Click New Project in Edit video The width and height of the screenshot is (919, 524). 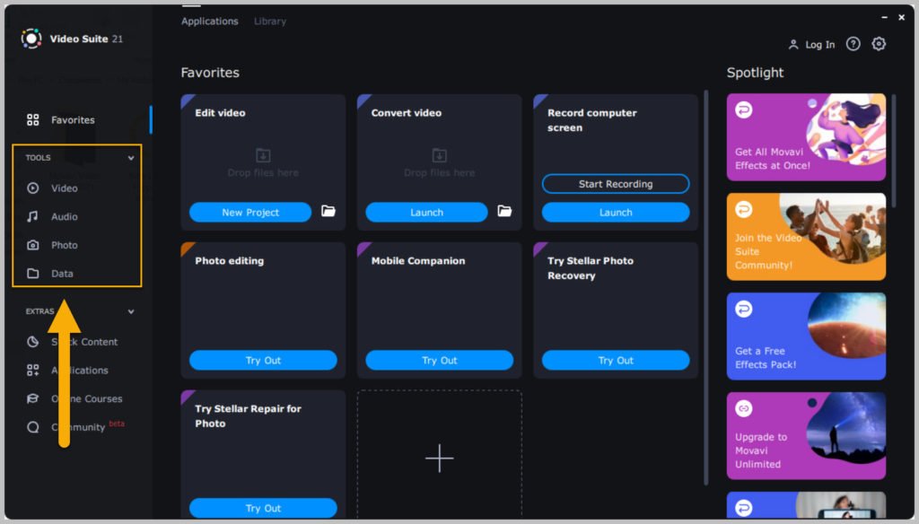[x=250, y=212]
